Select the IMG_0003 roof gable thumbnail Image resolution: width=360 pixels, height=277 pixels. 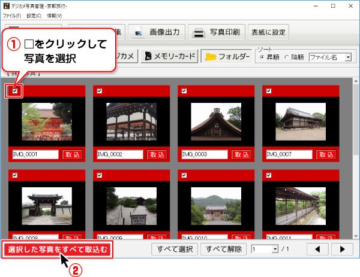pos(216,121)
